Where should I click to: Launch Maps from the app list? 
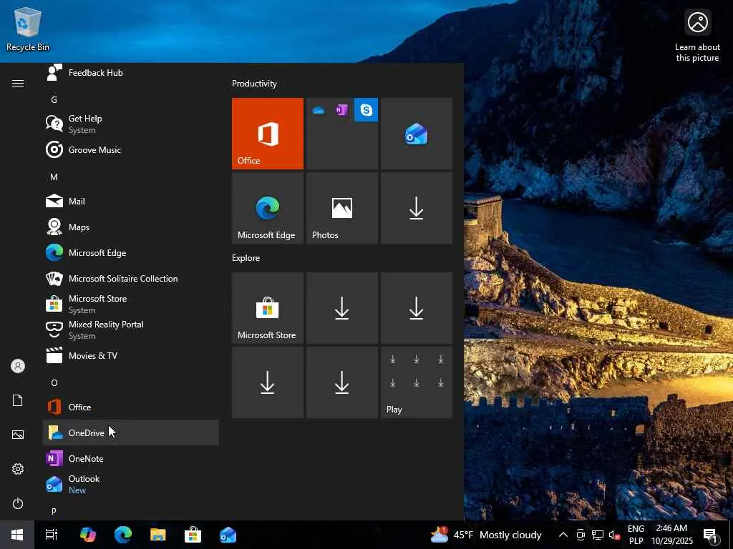[131, 227]
